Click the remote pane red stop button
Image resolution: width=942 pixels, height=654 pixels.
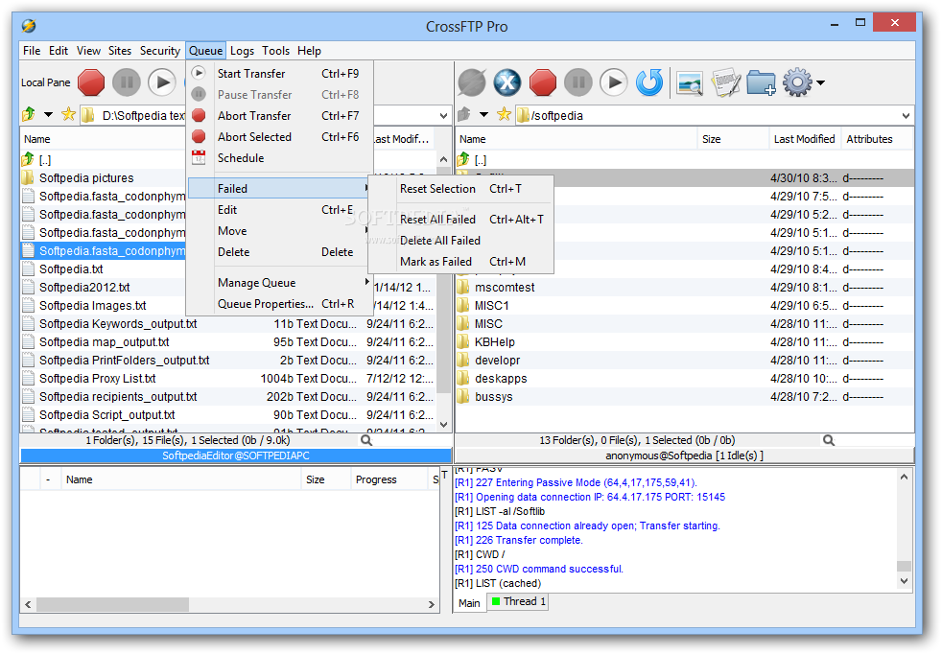(543, 82)
